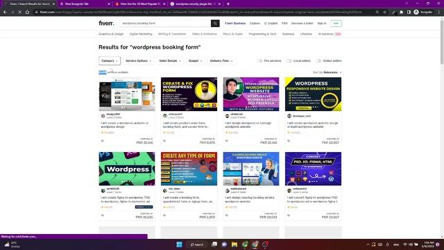The width and height of the screenshot is (444, 250).
Task: Open the Create & Fix WordPress Form thumbnail
Action: (189, 94)
